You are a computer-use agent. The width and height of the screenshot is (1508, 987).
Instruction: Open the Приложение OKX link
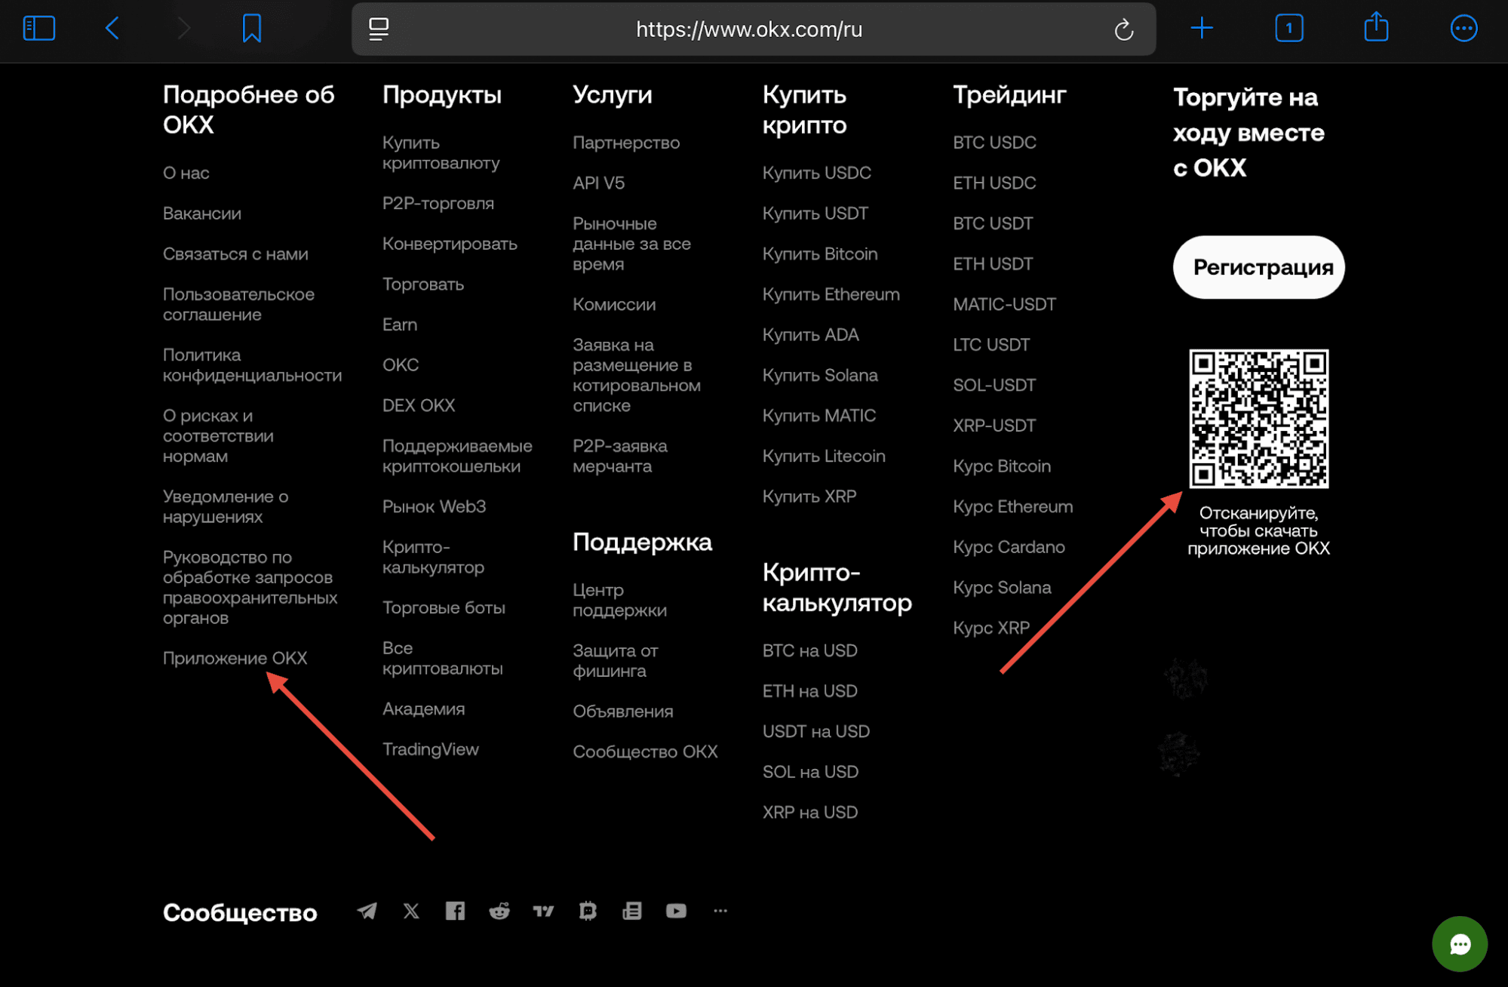235,658
